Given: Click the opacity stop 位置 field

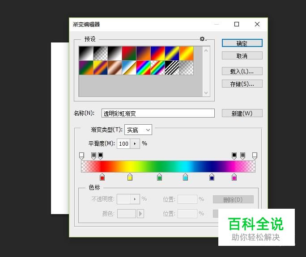Looking at the screenshot, I should click(187, 199).
